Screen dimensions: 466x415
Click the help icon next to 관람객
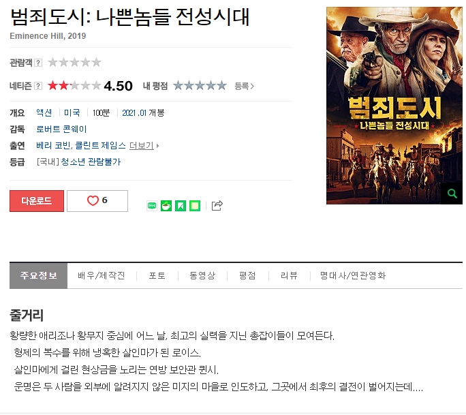(38, 63)
